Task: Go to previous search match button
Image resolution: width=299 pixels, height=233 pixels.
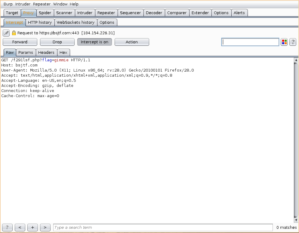Action: click(20, 227)
